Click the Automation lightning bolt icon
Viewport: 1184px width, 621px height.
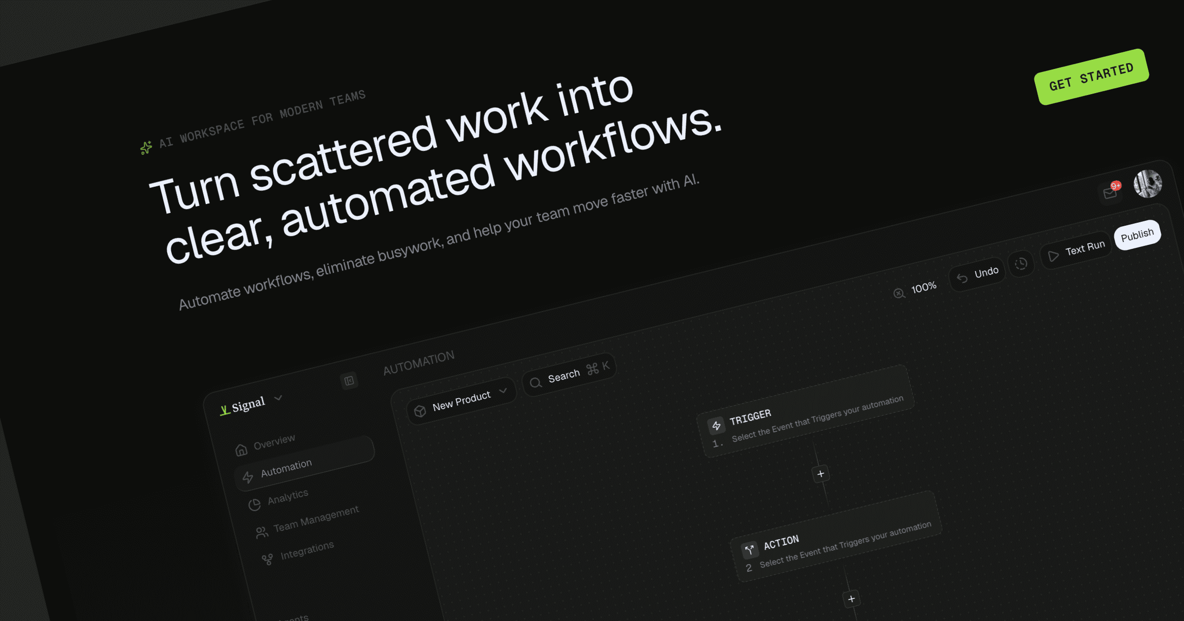point(248,477)
